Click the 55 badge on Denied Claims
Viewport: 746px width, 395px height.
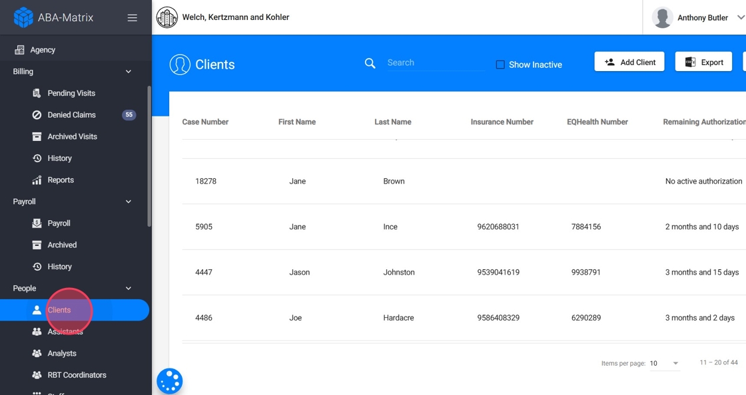tap(129, 115)
